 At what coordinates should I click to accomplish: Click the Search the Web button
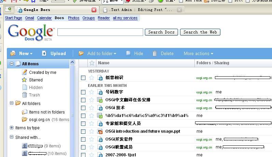click(200, 32)
